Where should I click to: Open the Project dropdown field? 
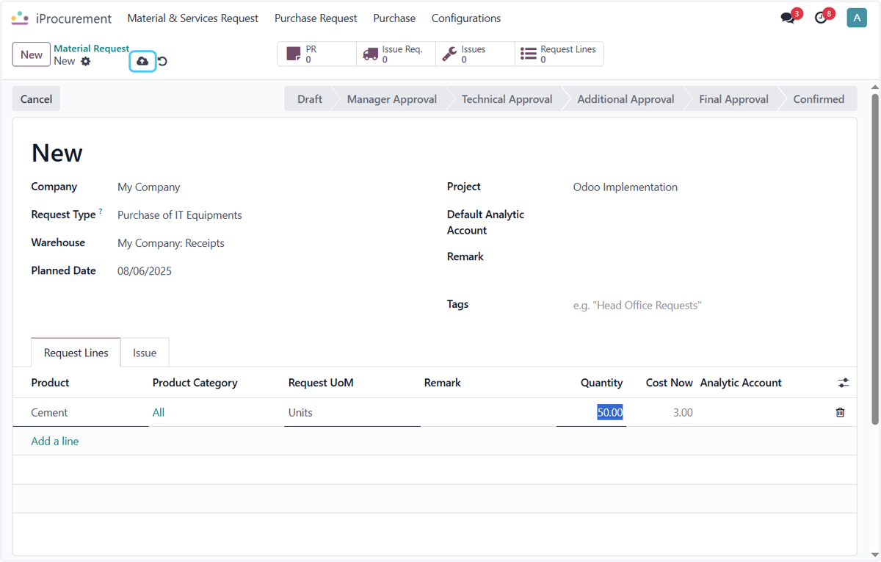[706, 187]
